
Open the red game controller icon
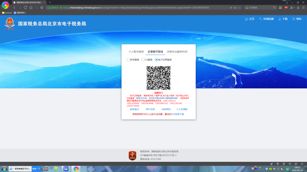[286, 8]
